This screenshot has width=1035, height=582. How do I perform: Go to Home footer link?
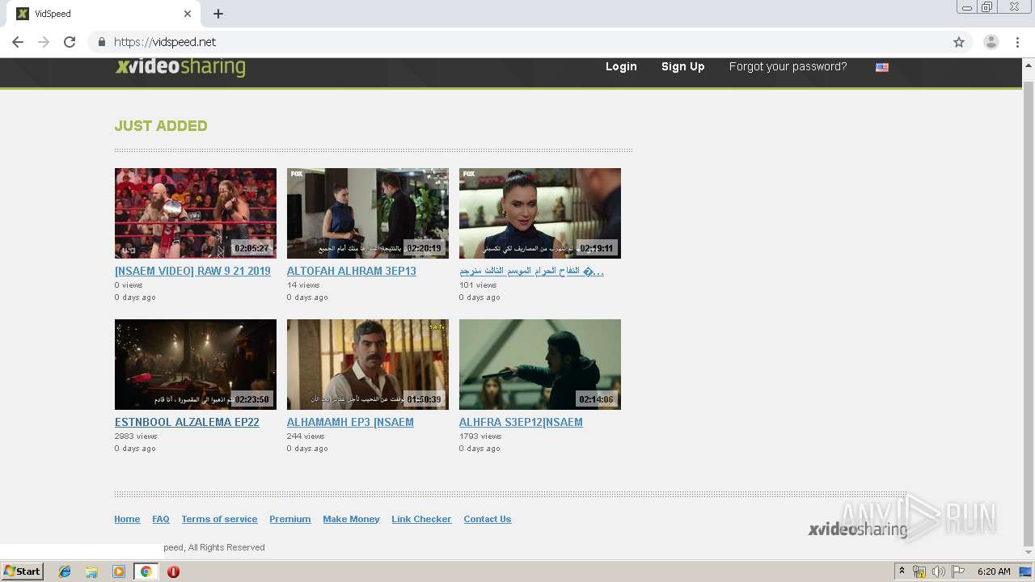(x=127, y=519)
